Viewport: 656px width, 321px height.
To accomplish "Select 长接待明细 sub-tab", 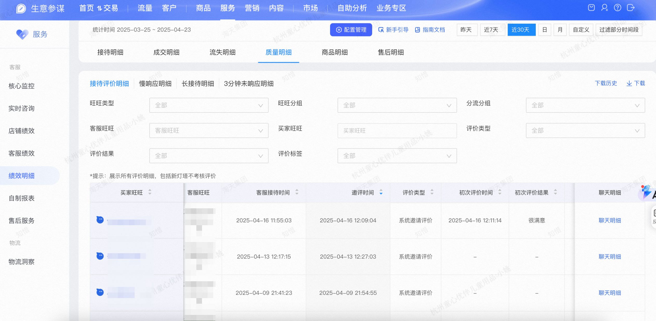I will point(198,84).
